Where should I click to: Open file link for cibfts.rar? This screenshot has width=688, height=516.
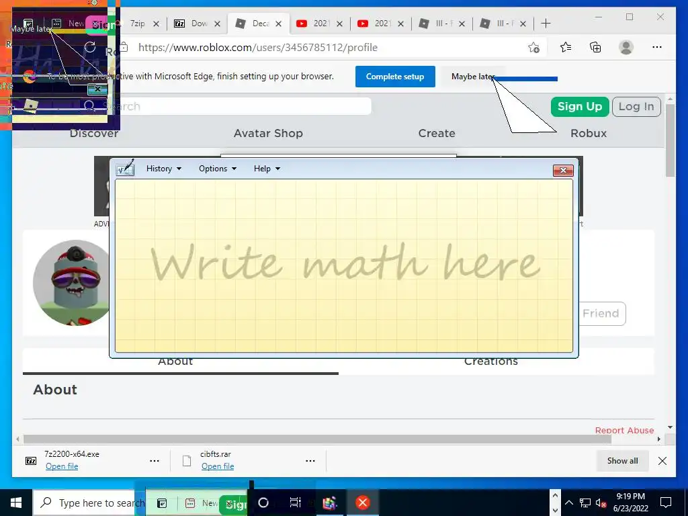[x=218, y=466]
